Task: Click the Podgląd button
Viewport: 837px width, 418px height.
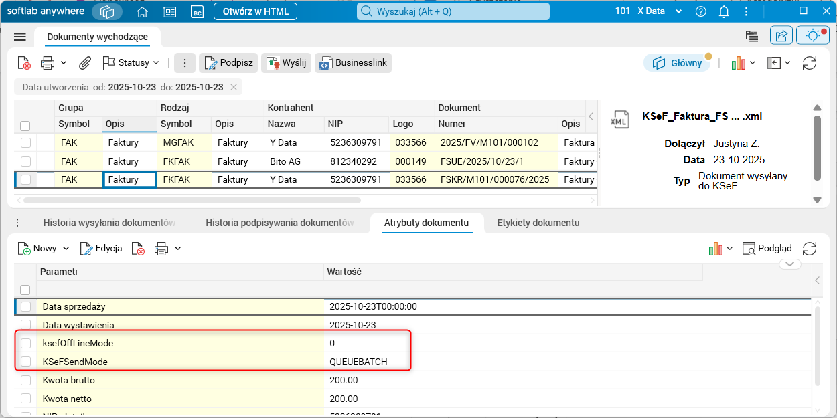Action: pos(767,249)
